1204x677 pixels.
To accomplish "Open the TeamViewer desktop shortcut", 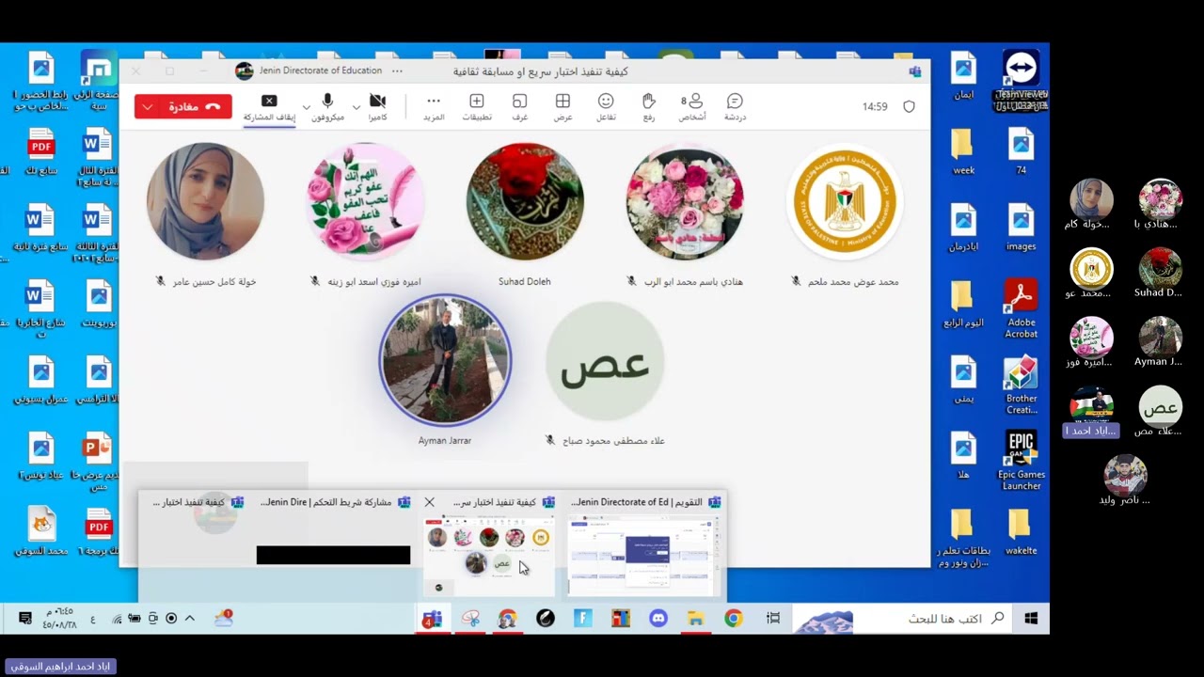I will pos(1022,81).
